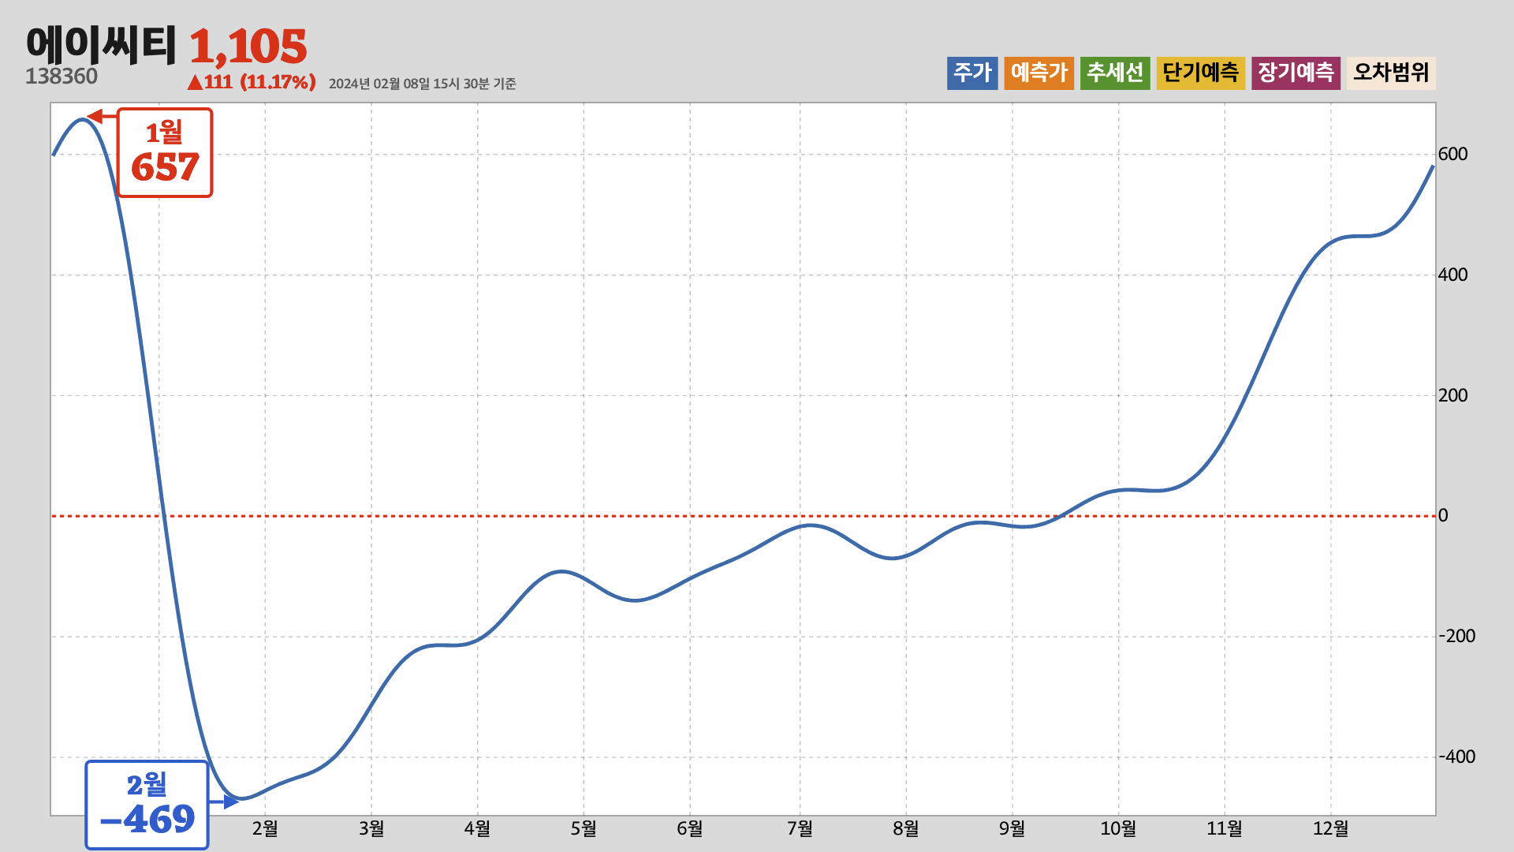Screen dimensions: 1514x852
Task: Click the stock code 138360
Action: [x=62, y=77]
